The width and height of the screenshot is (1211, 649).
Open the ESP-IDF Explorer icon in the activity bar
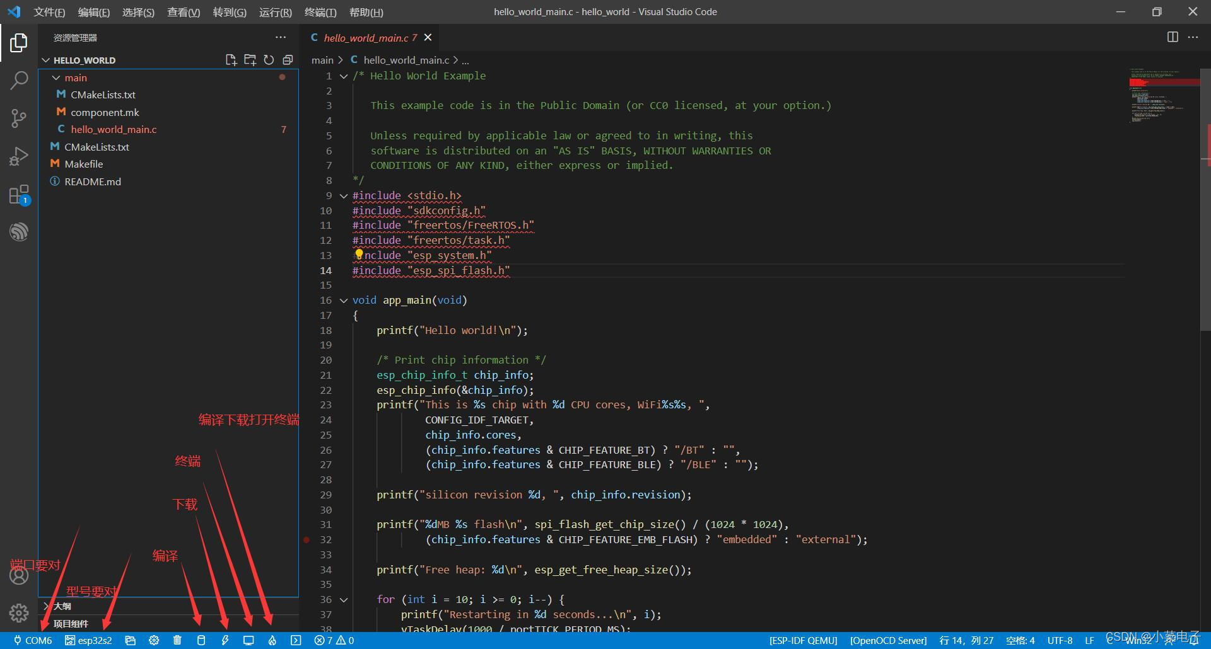(x=19, y=231)
